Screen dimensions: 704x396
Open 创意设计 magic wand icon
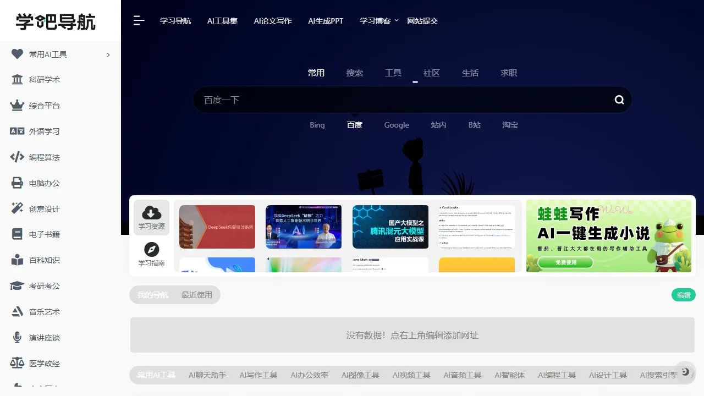pos(17,208)
